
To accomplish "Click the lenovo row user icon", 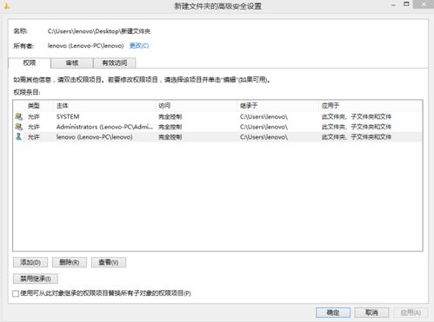I will click(x=19, y=137).
